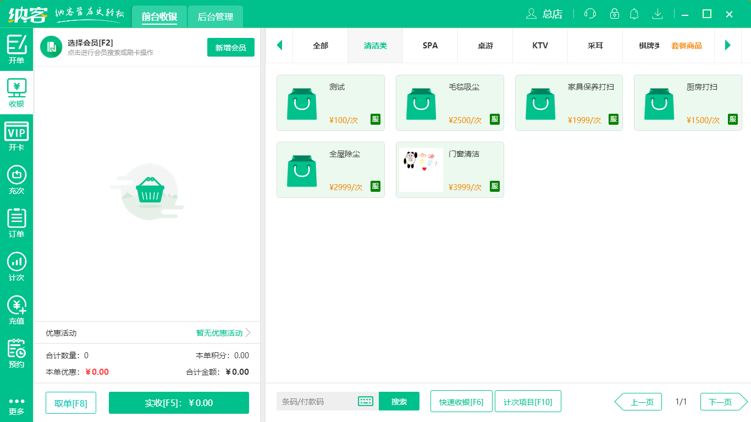751x422 pixels.
Task: Click the ¥1500/次 price text
Action: (x=703, y=120)
